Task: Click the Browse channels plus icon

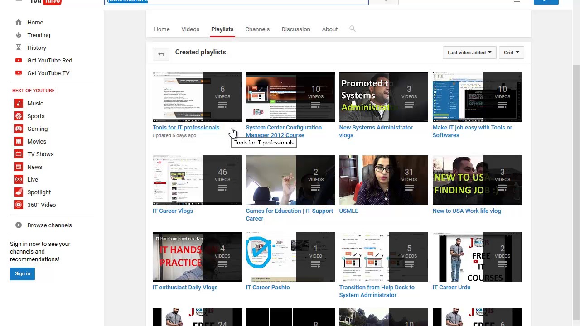Action: 18,225
